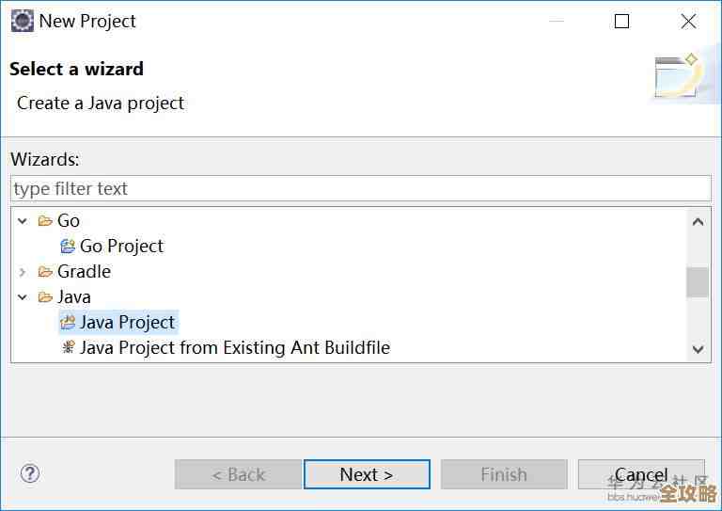Click the type filter text field

(360, 188)
